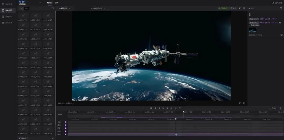Select asset thumbnail sc000_c137

(48, 72)
